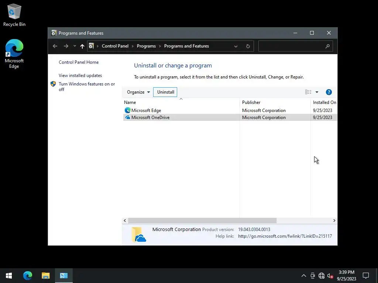Go back with the Back arrow
378x283 pixels.
[x=55, y=46]
